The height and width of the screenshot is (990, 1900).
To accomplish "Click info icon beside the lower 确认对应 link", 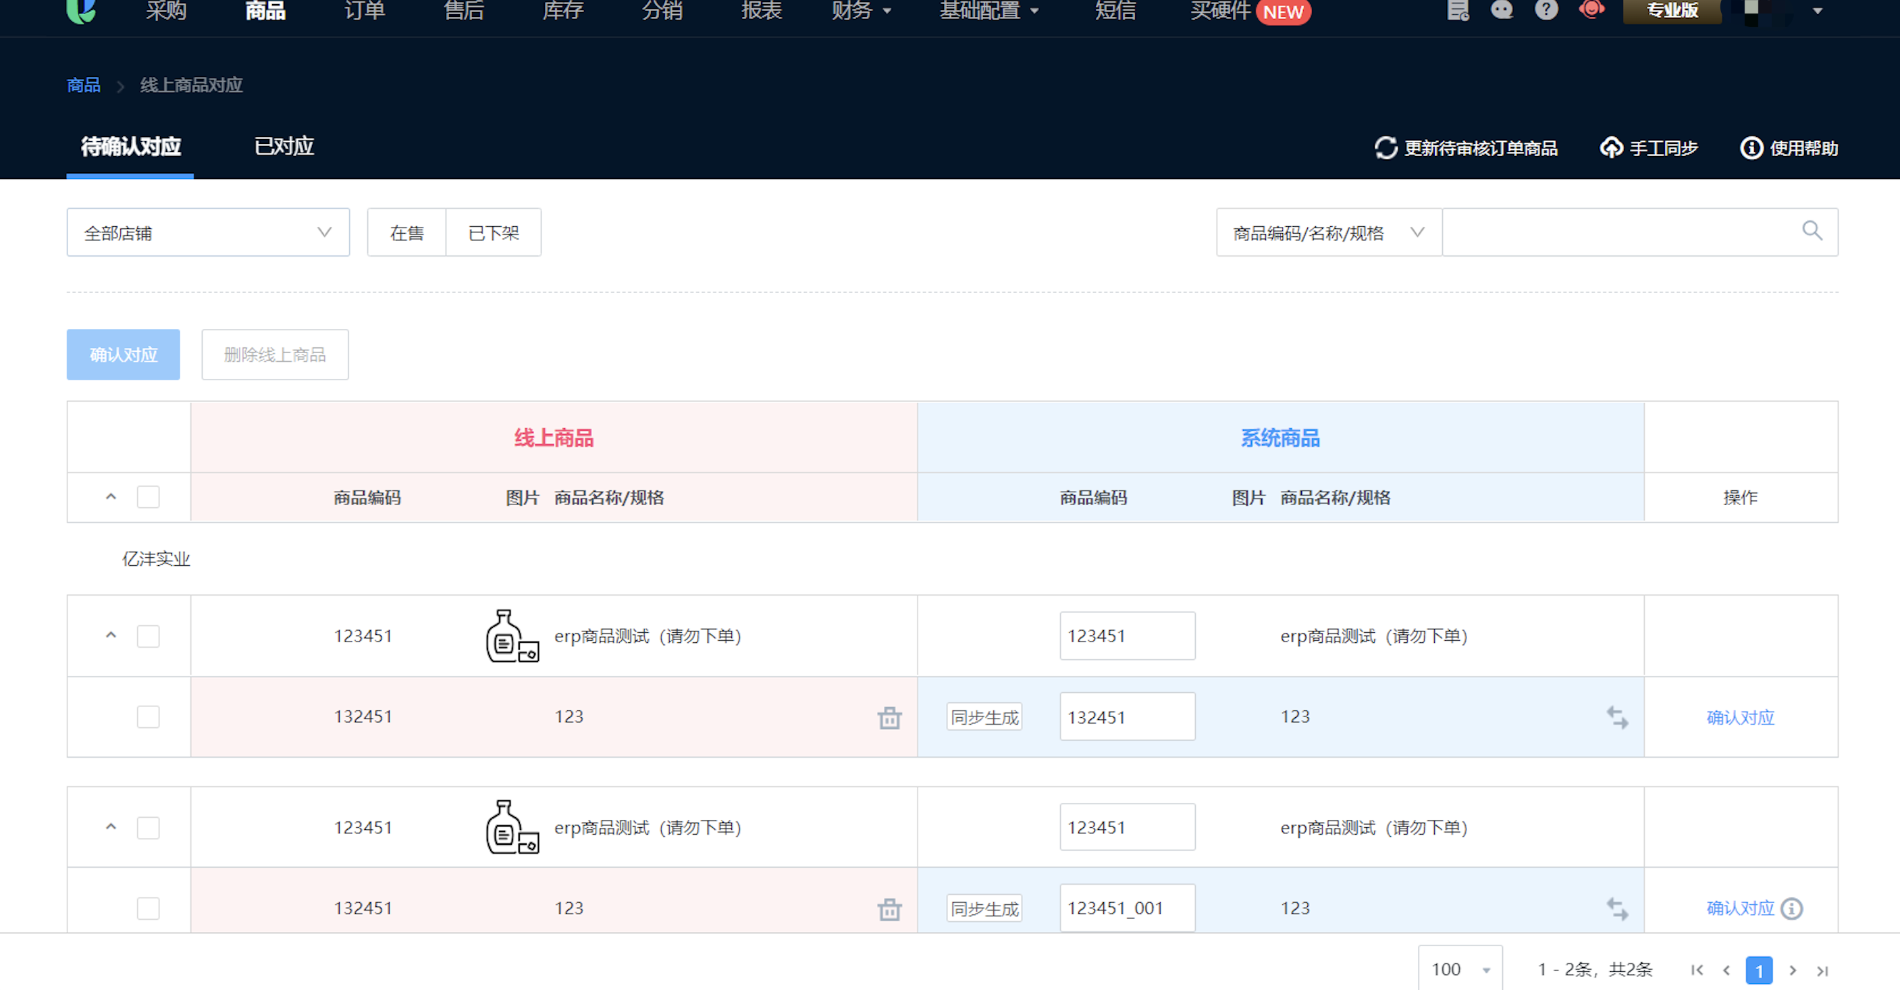I will (x=1791, y=908).
